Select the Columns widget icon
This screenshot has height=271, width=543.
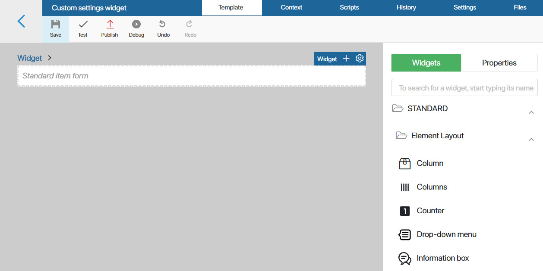pyautogui.click(x=404, y=187)
